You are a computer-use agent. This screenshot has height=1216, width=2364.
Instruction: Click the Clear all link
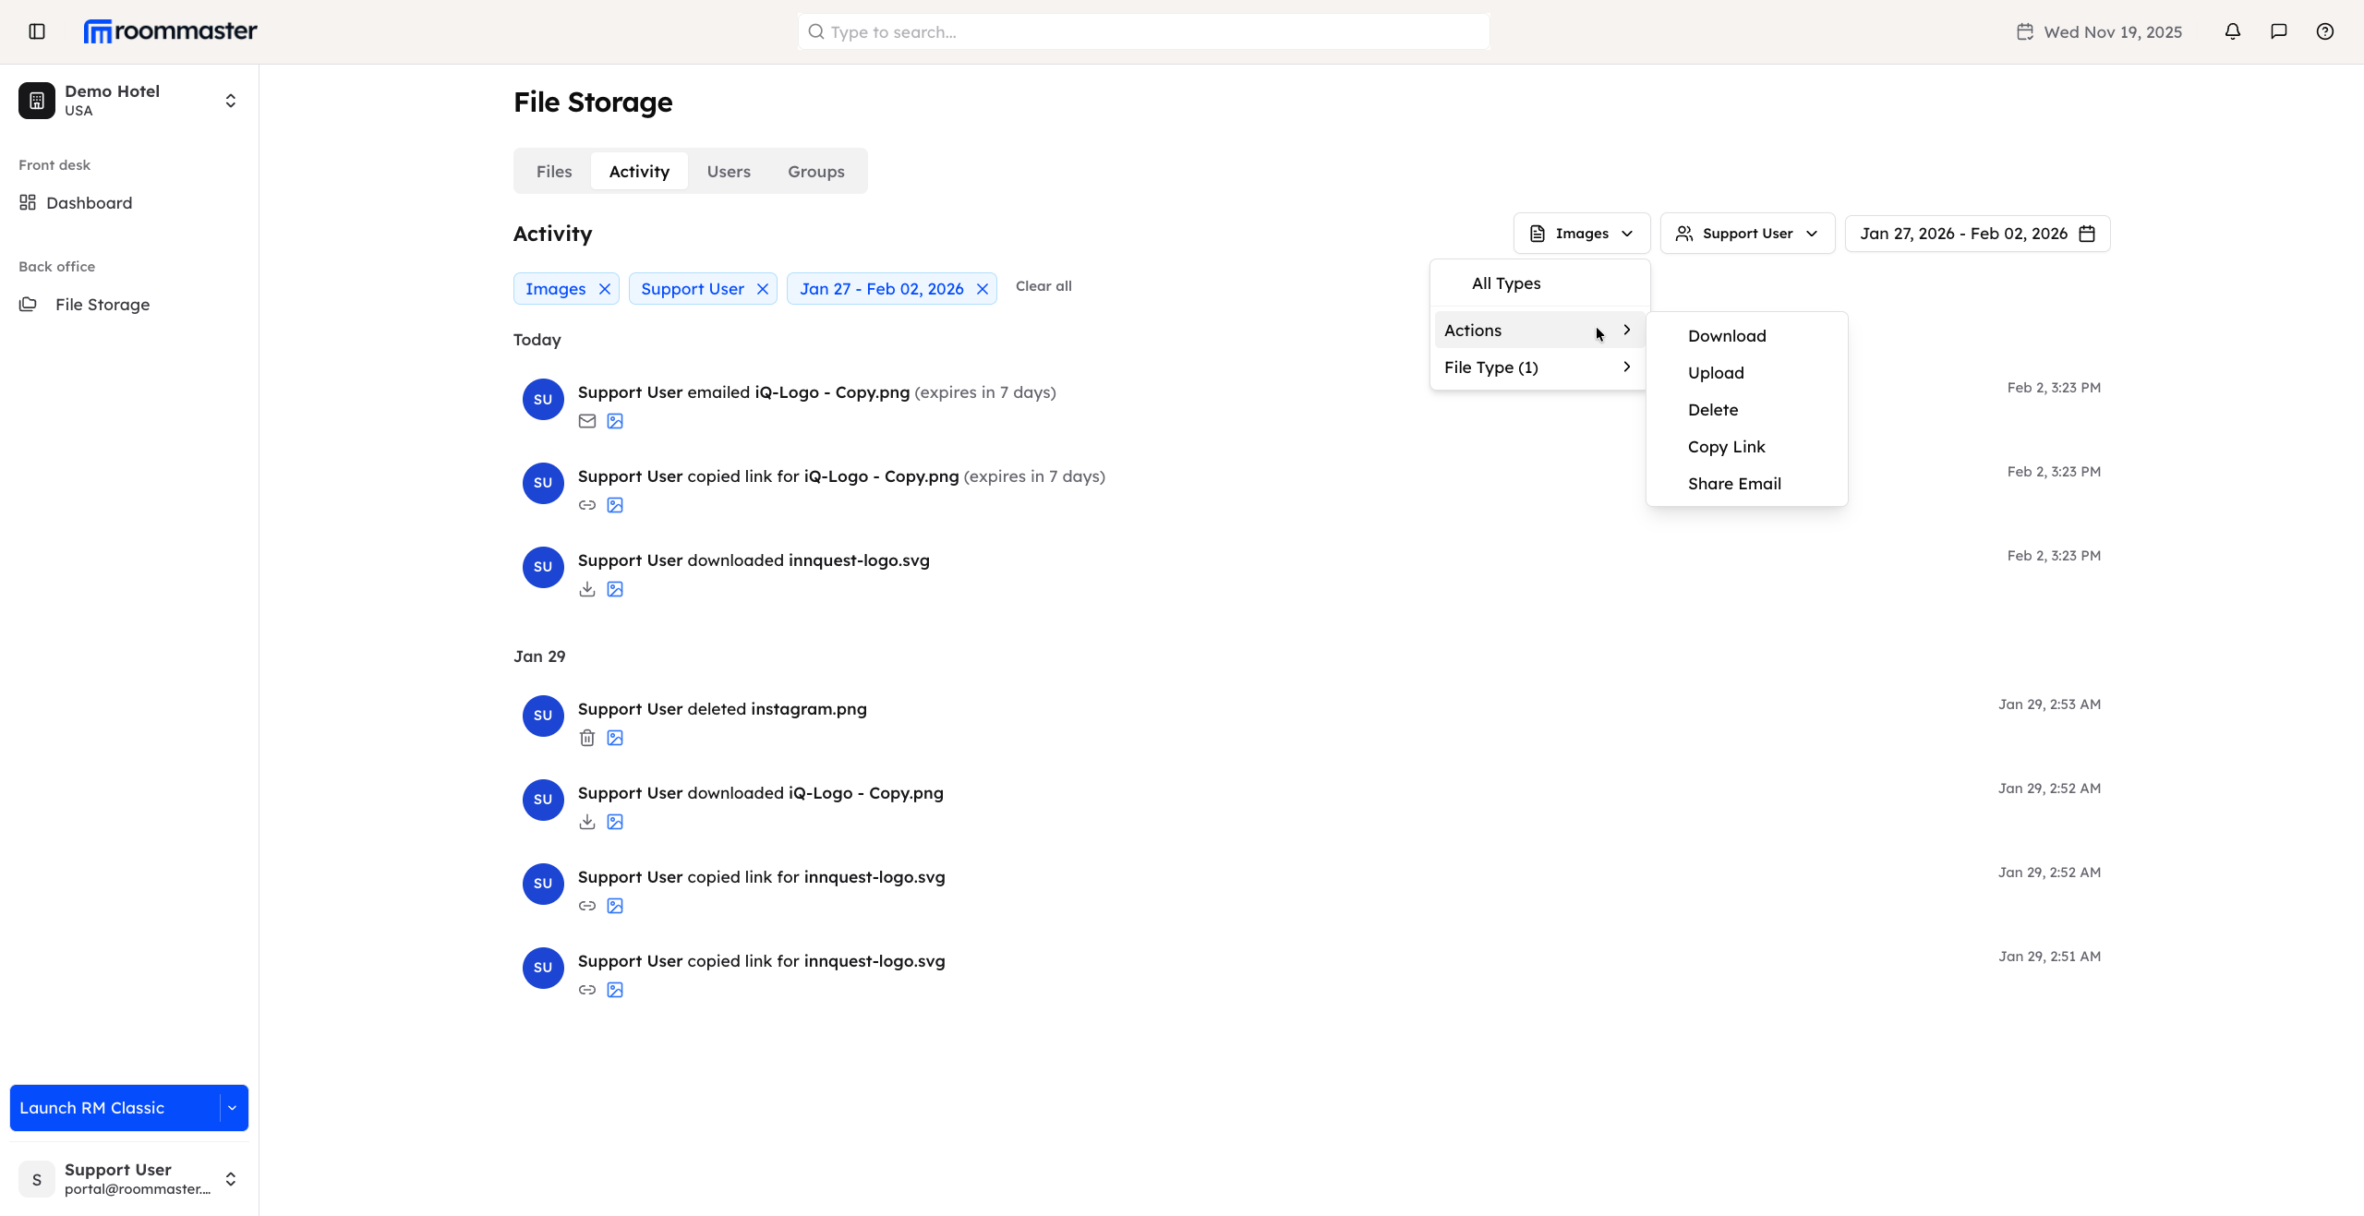1043,286
